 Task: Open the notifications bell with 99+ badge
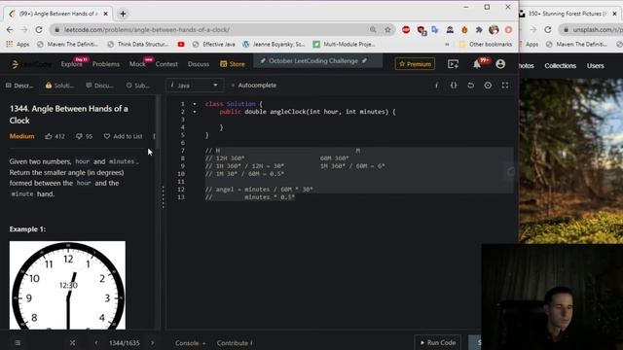pos(477,64)
